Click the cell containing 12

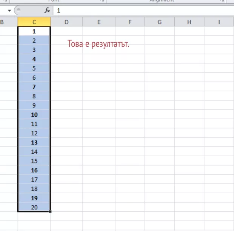pyautogui.click(x=34, y=133)
